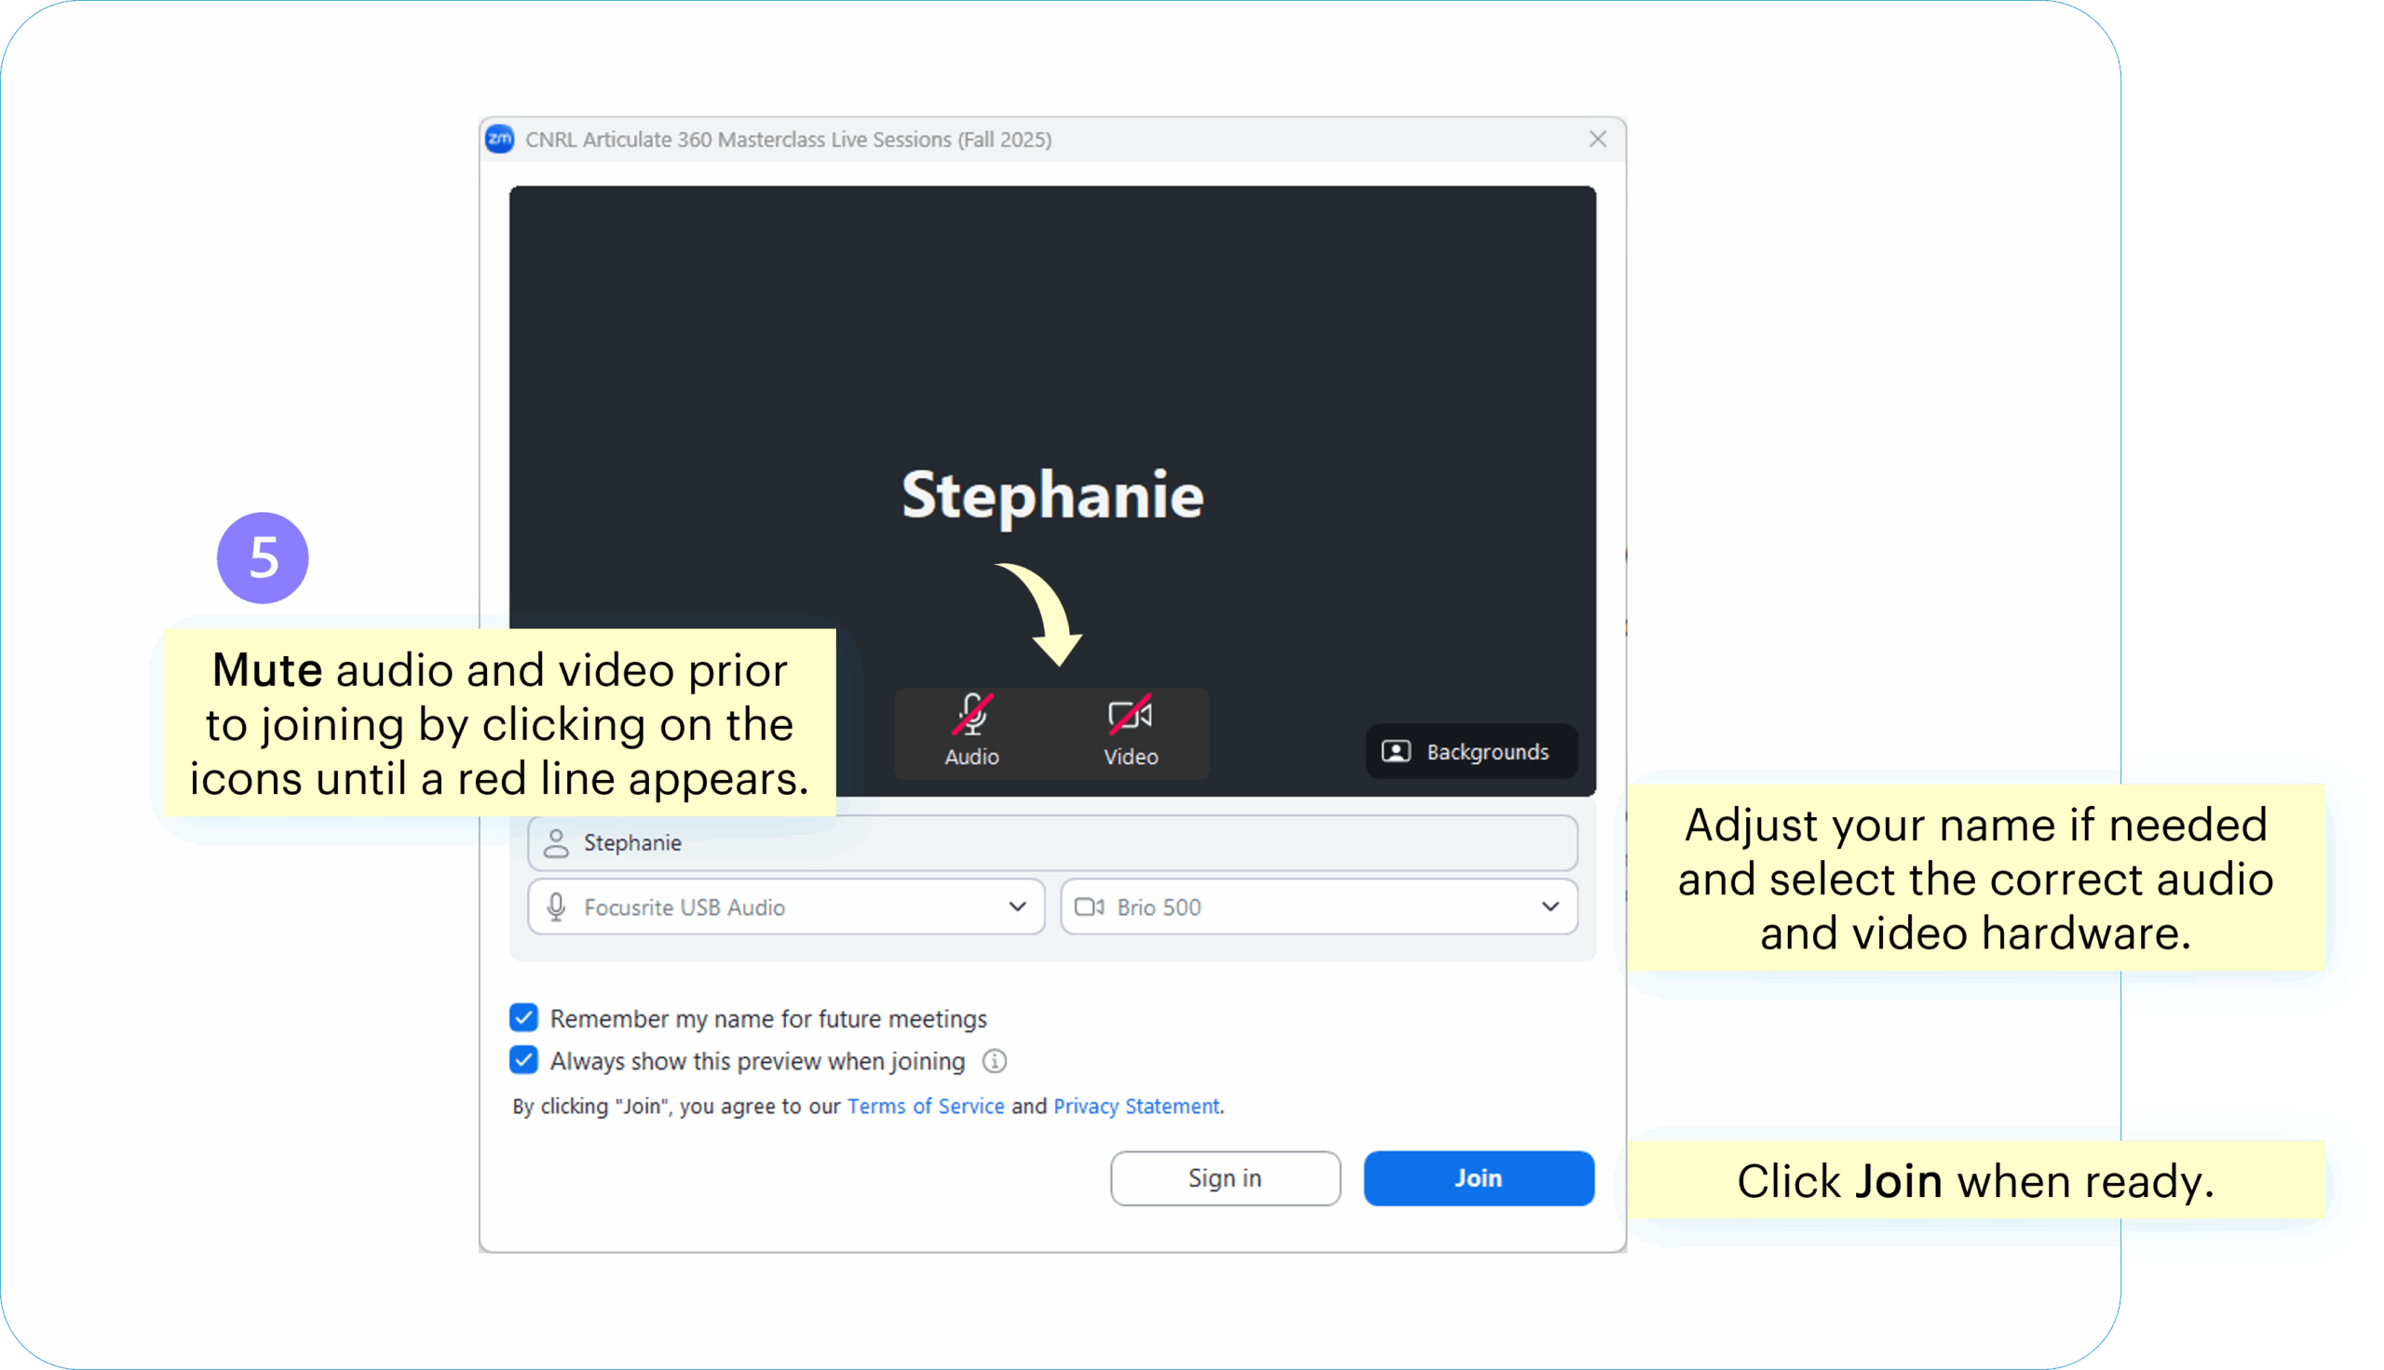Uncheck Always show this preview when joining

(x=524, y=1059)
